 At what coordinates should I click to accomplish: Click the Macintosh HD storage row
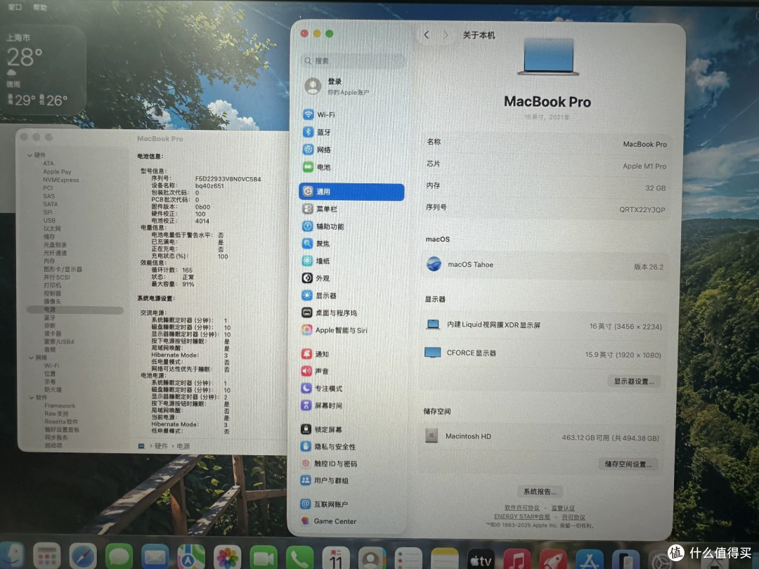(543, 437)
